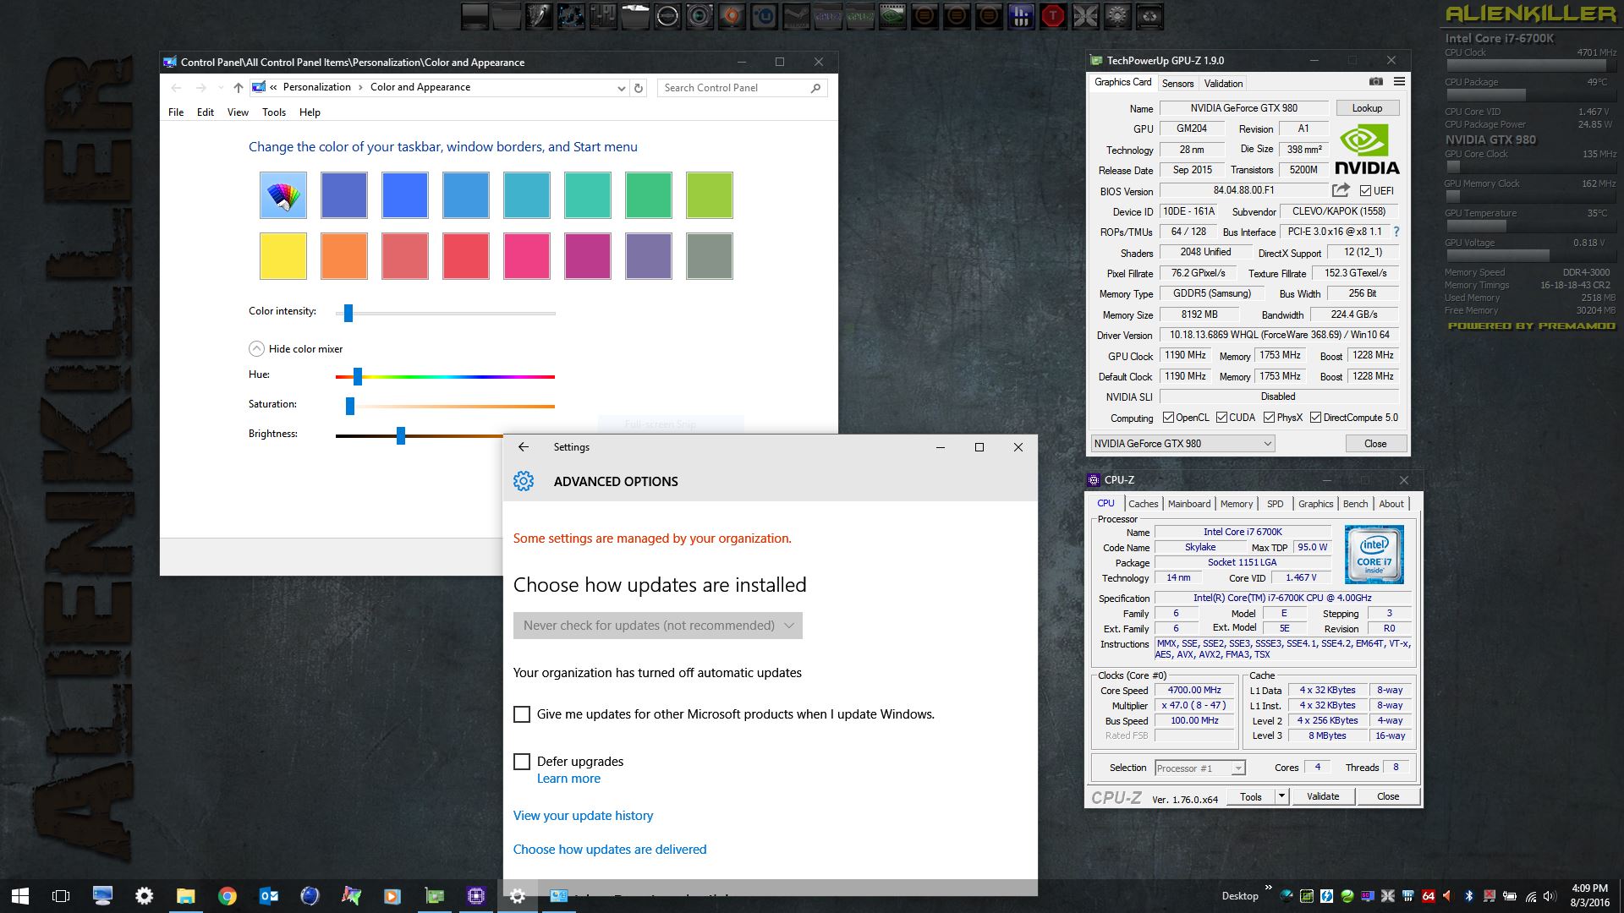This screenshot has width=1624, height=913.
Task: Switch to the Validation tab in GPU-Z
Action: pos(1223,84)
